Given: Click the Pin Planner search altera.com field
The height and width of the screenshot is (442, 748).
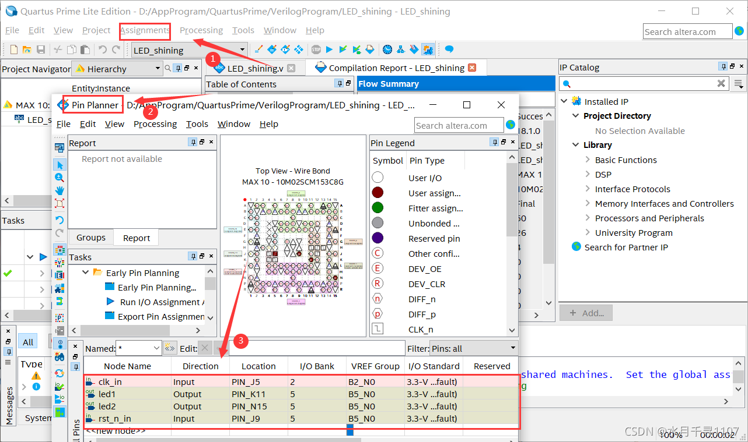Looking at the screenshot, I should point(459,125).
